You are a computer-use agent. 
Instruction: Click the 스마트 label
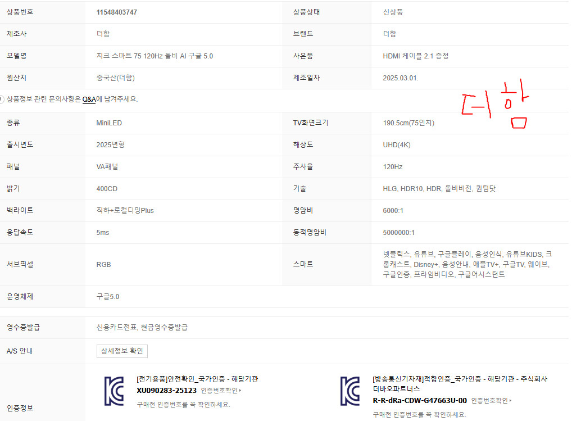point(303,264)
